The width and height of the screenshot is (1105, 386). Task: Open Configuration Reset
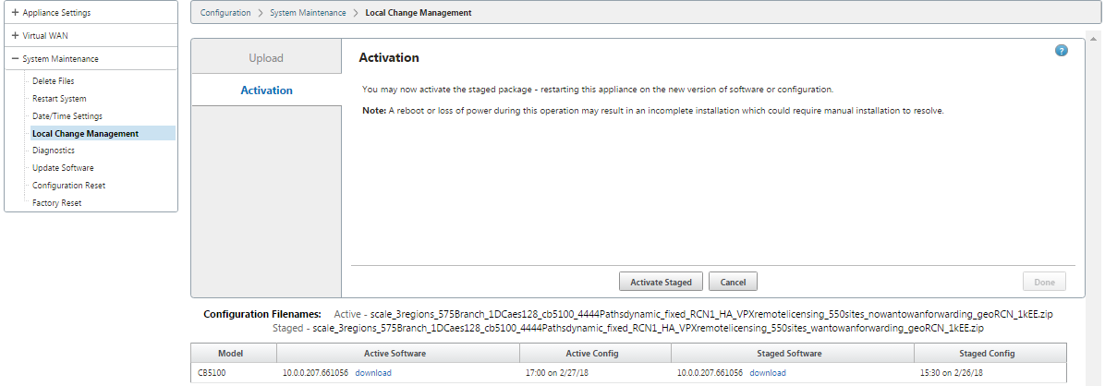click(69, 186)
